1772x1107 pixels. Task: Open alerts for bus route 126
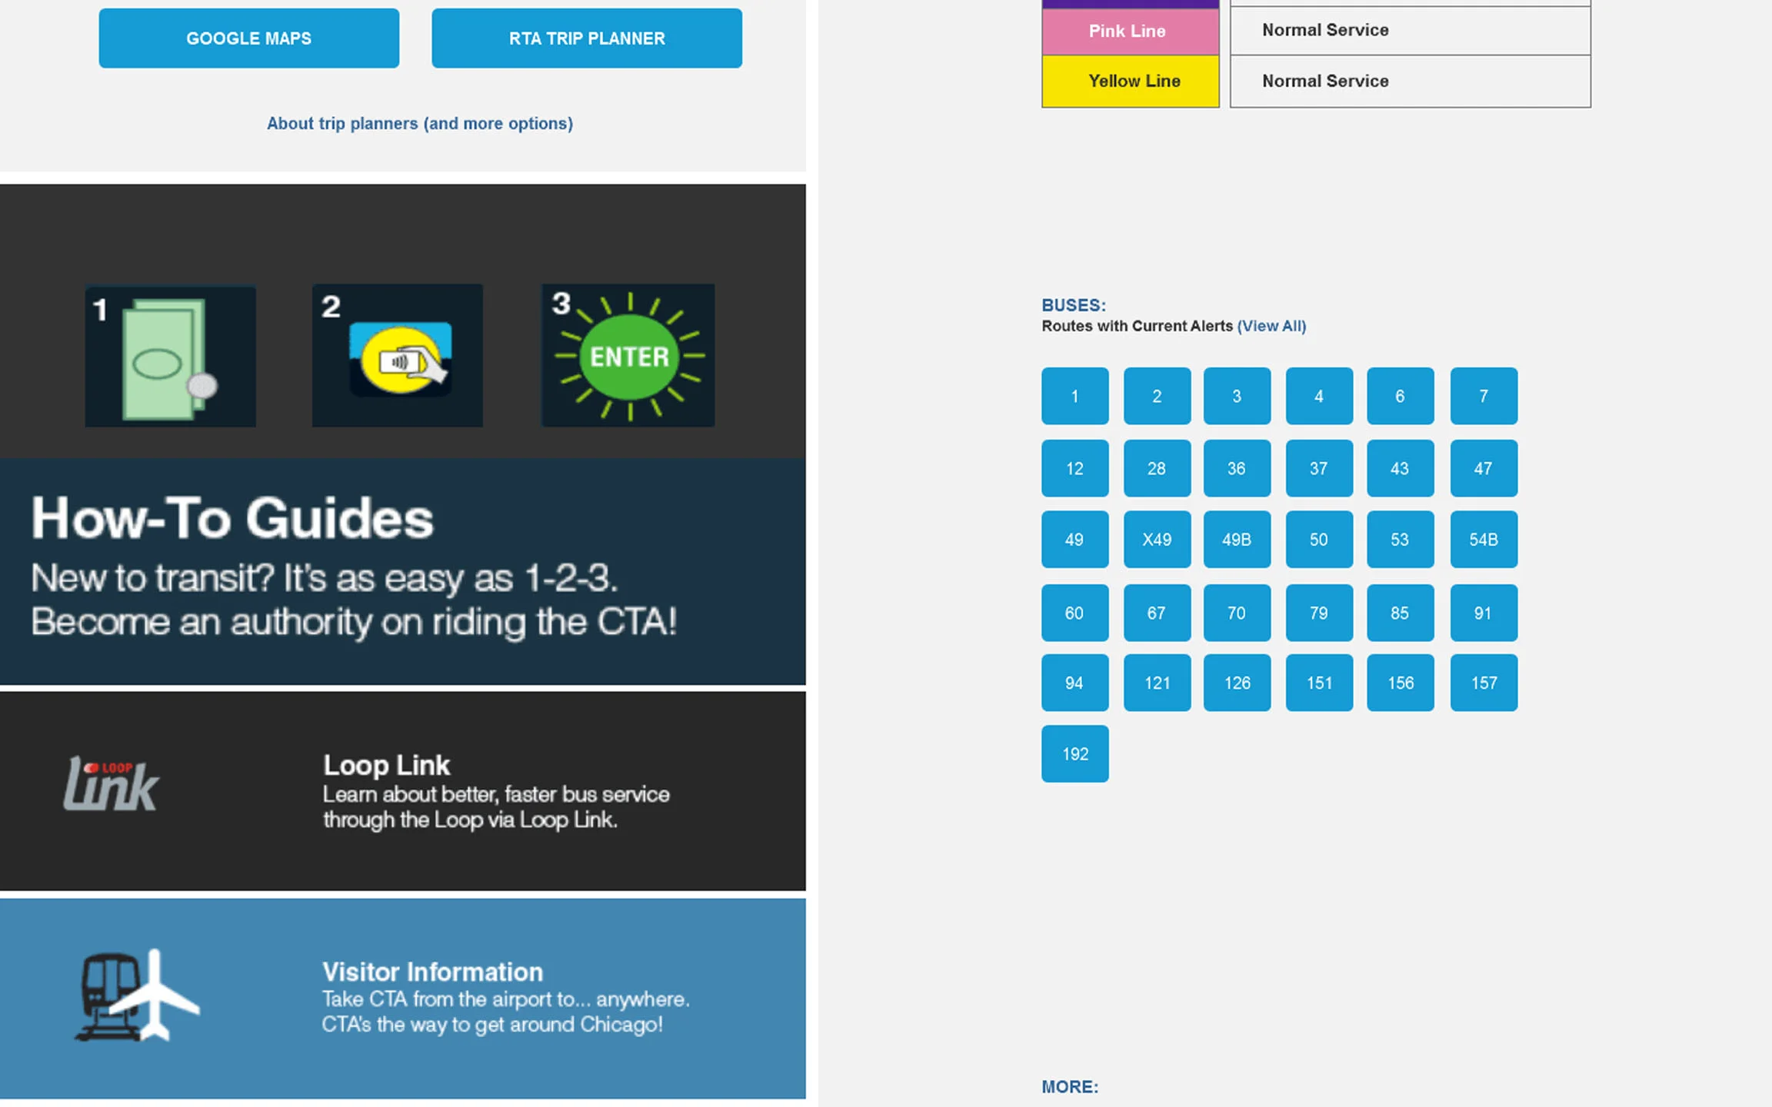1236,683
